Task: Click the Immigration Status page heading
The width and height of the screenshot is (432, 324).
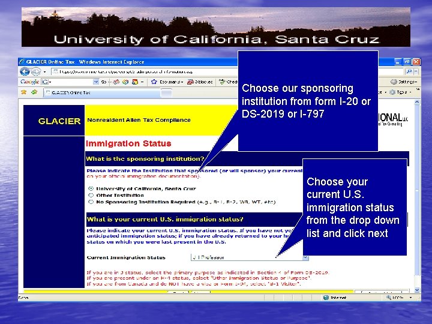Action: tap(128, 143)
